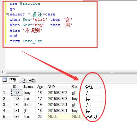This screenshot has width=137, height=122.
Task: Click the NUM cell 2015082701
Action: 58,105
